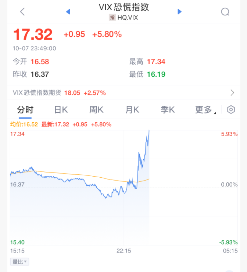
Task: Show the 季K chart tab
Action: [x=168, y=110]
